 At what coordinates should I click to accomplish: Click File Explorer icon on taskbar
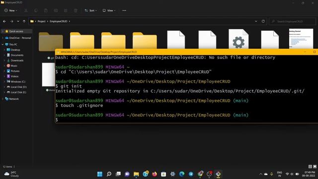tap(136, 174)
